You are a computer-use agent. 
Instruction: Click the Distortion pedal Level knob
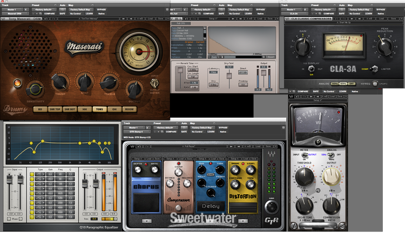pyautogui.click(x=250, y=170)
